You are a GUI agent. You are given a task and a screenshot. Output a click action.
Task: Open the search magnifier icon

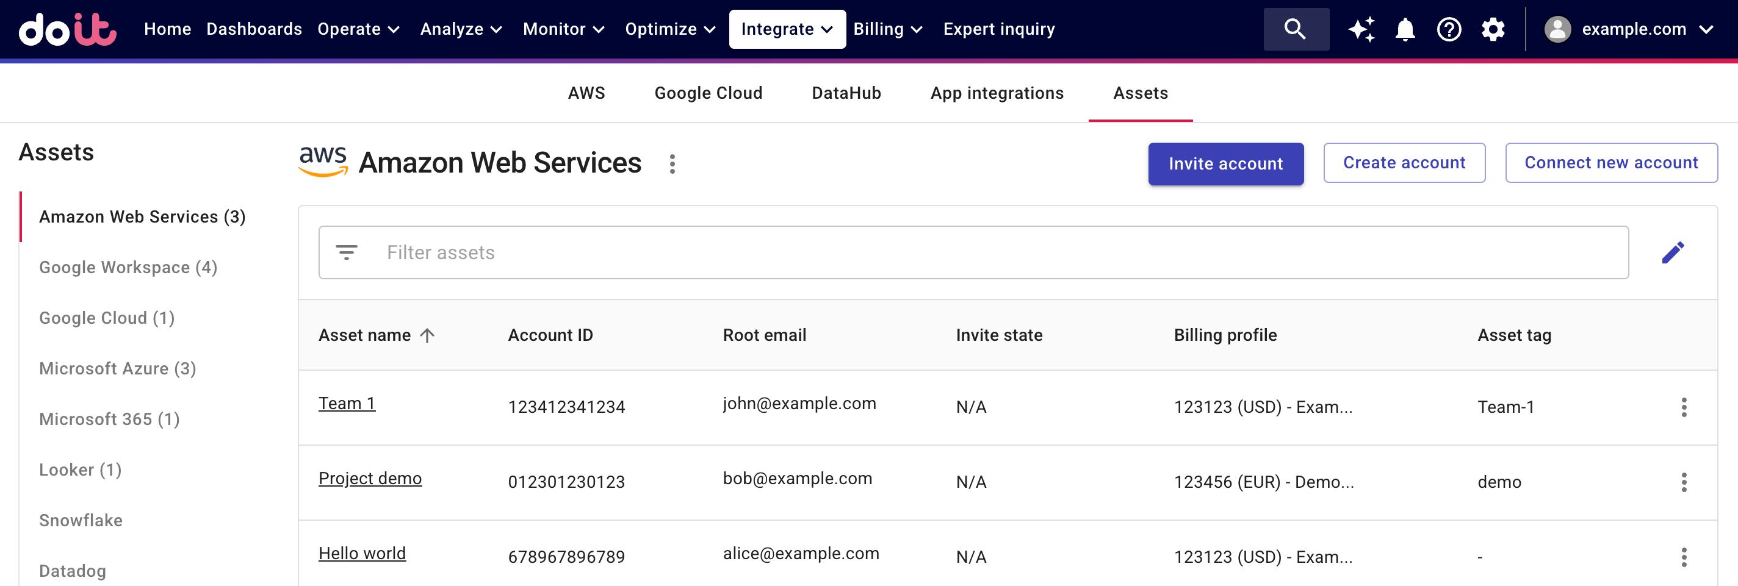point(1295,29)
